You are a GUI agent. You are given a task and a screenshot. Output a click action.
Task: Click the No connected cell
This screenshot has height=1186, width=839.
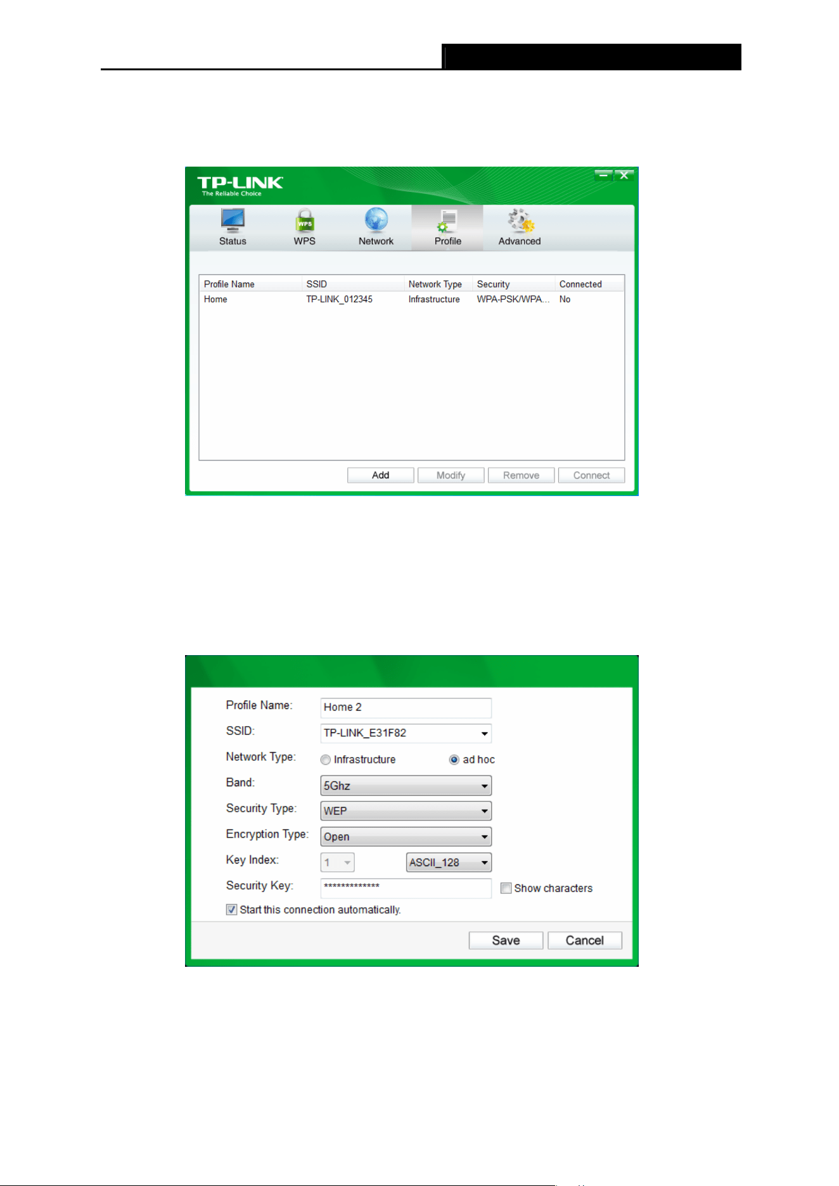(x=565, y=299)
